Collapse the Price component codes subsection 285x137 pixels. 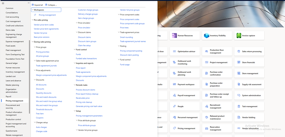(x=119, y=15)
